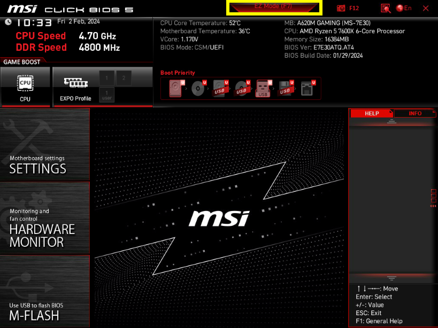
Task: Toggle the CPU Game Boost button
Action: 25,87
